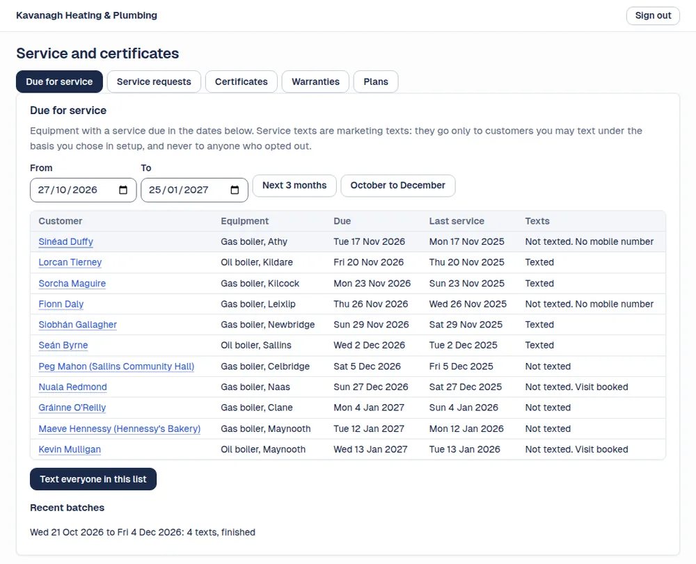Click Sinéad Duffy's 'Not texted. No mobile number' status
Screen dimensions: 696x564
point(589,241)
